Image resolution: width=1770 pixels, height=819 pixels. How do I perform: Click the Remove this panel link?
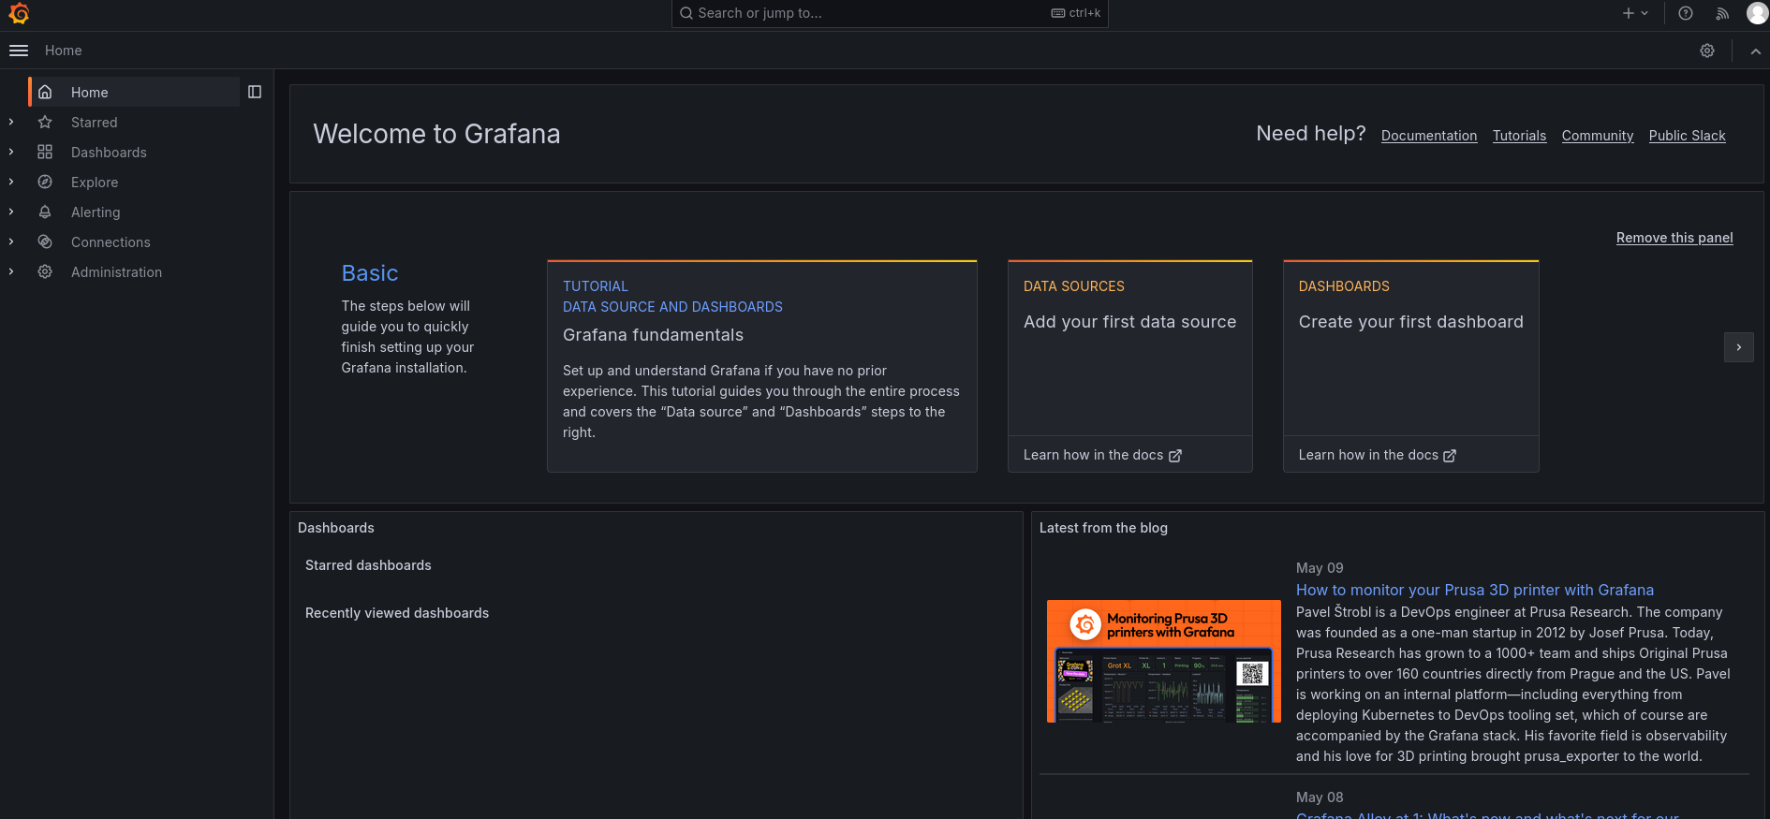(x=1674, y=238)
